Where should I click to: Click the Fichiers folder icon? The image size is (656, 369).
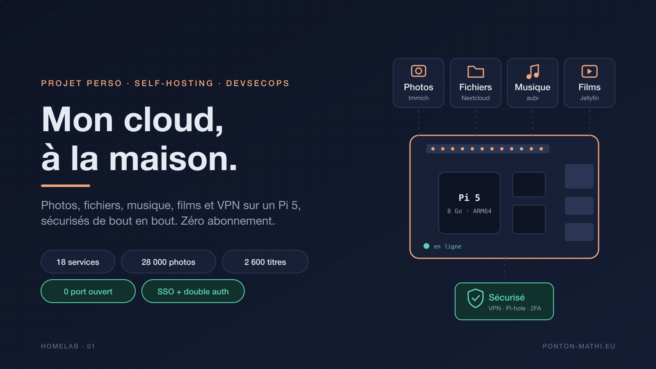tap(476, 71)
